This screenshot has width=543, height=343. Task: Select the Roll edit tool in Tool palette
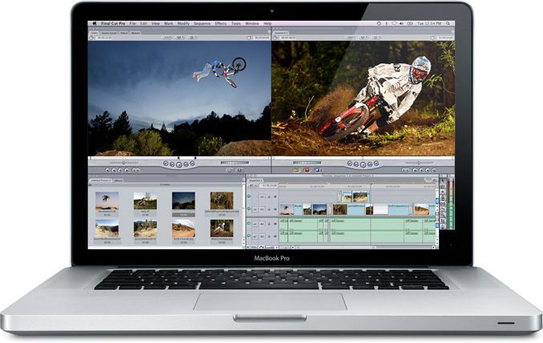click(443, 197)
